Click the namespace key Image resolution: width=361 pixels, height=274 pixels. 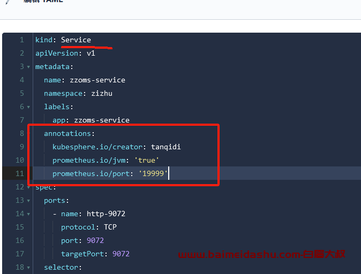coord(63,94)
